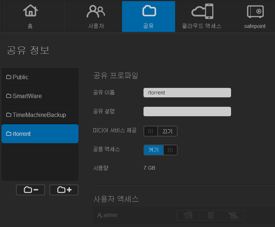Click the Home (홈) house icon
275x227 pixels.
click(31, 11)
